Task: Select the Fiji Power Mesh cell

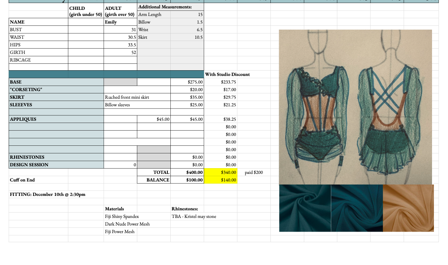Action: (120, 232)
